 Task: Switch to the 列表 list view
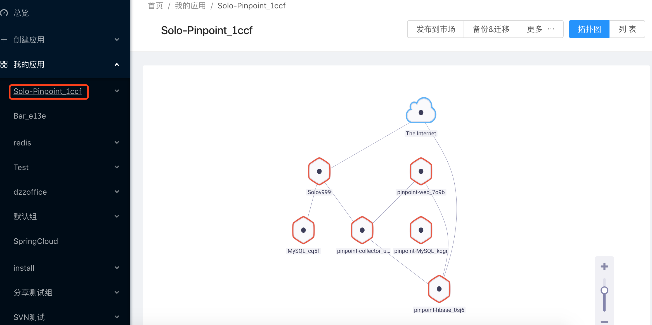coord(627,29)
